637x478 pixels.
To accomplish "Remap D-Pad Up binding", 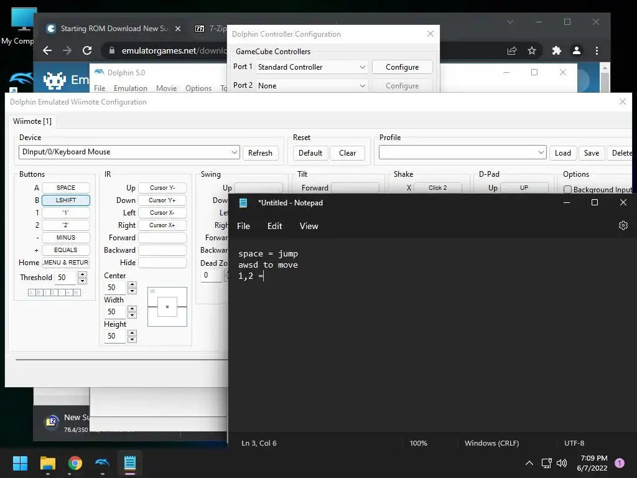I will pyautogui.click(x=524, y=188).
